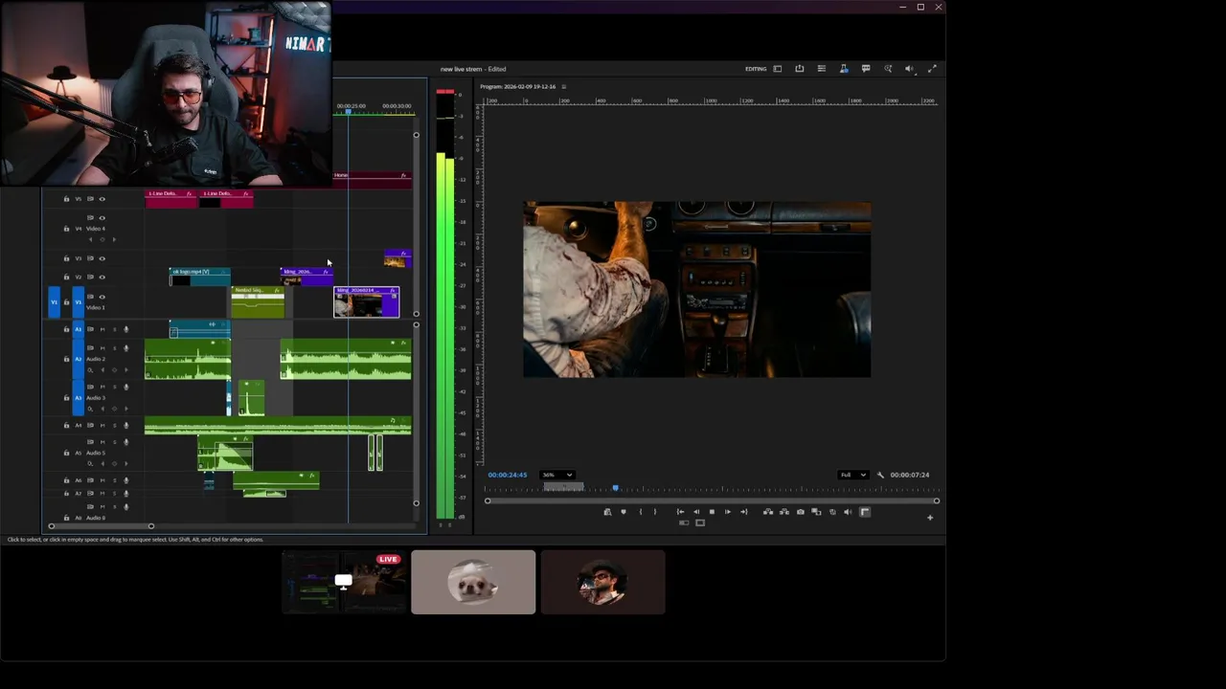Open the sunglasses man avatar thumbnail
The width and height of the screenshot is (1226, 689).
click(x=602, y=582)
